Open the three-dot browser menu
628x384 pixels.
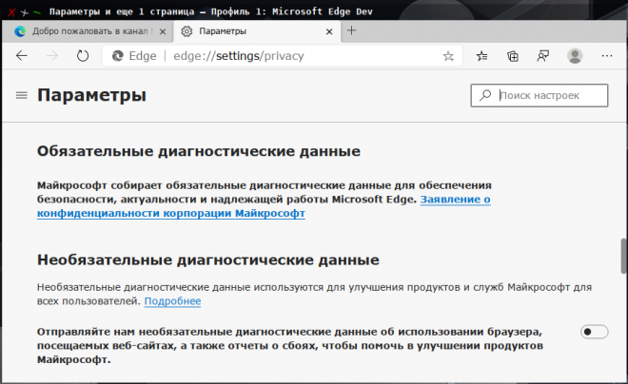coord(609,56)
